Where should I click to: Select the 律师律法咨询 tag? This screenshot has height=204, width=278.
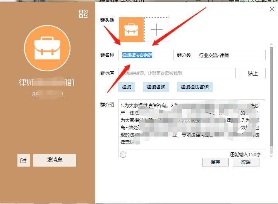pos(195,87)
